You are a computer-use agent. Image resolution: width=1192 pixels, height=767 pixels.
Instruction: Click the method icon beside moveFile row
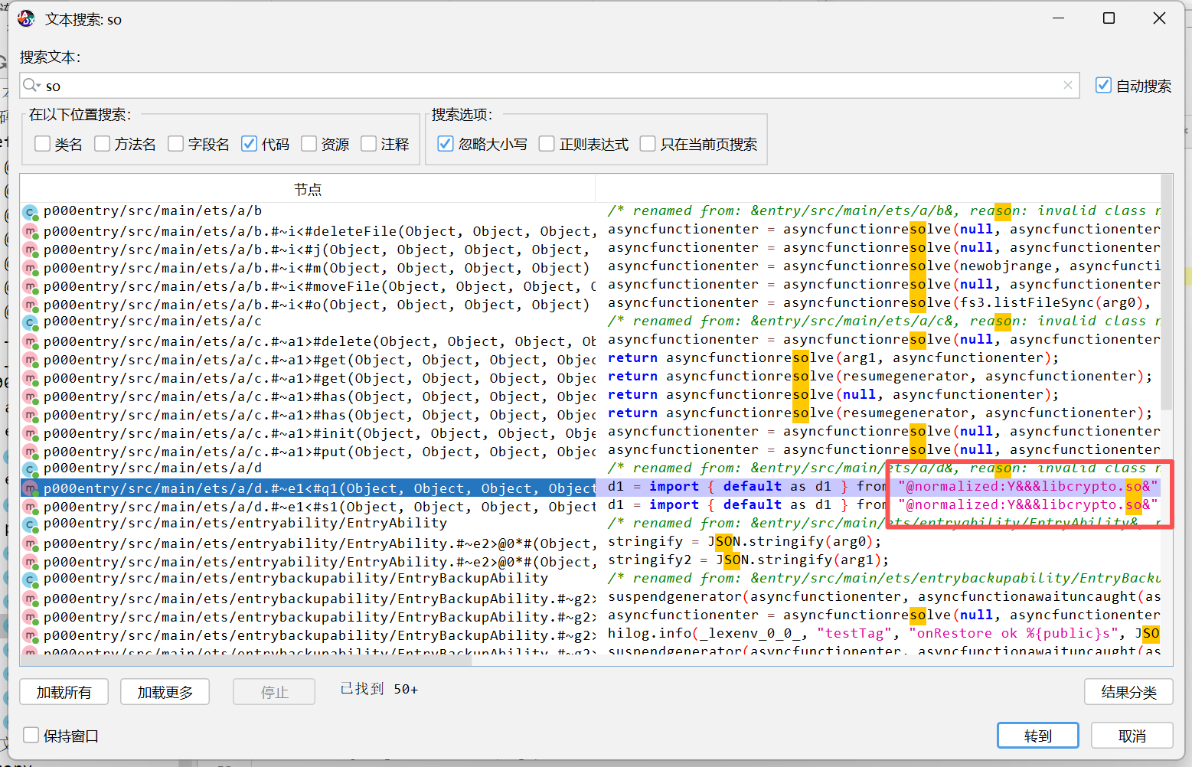point(31,286)
